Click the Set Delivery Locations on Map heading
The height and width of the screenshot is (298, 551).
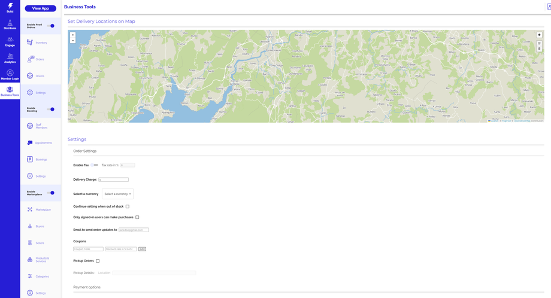101,22
